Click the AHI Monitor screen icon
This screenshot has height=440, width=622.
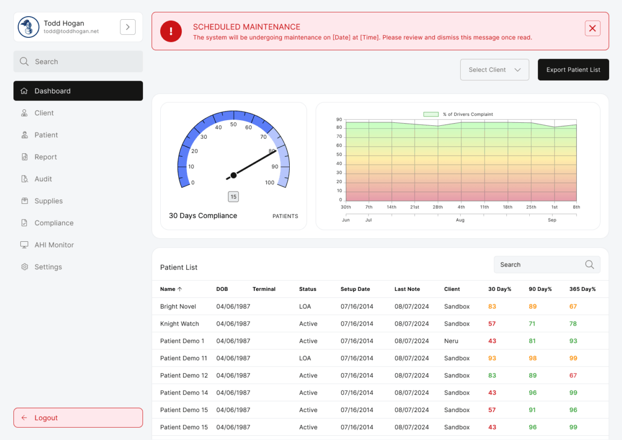24,245
